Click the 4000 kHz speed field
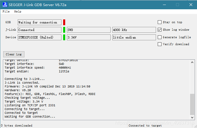The image size is (197, 128). coord(134,30)
